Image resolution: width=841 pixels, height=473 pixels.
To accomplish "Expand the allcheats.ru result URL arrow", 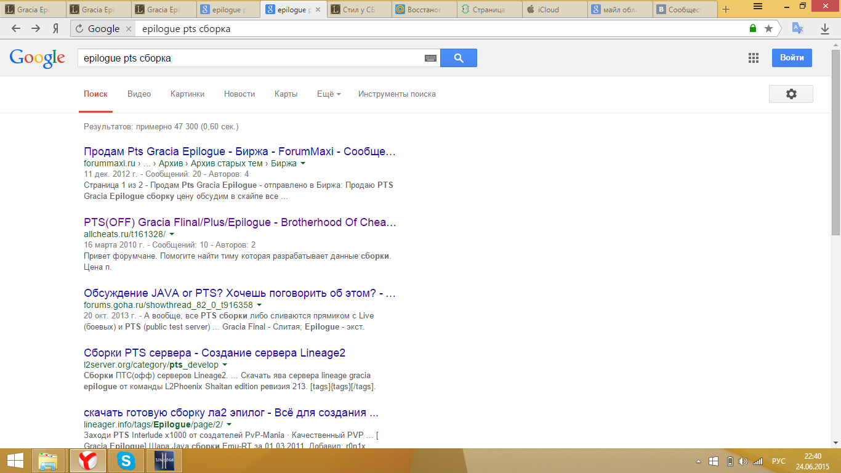I will point(172,235).
